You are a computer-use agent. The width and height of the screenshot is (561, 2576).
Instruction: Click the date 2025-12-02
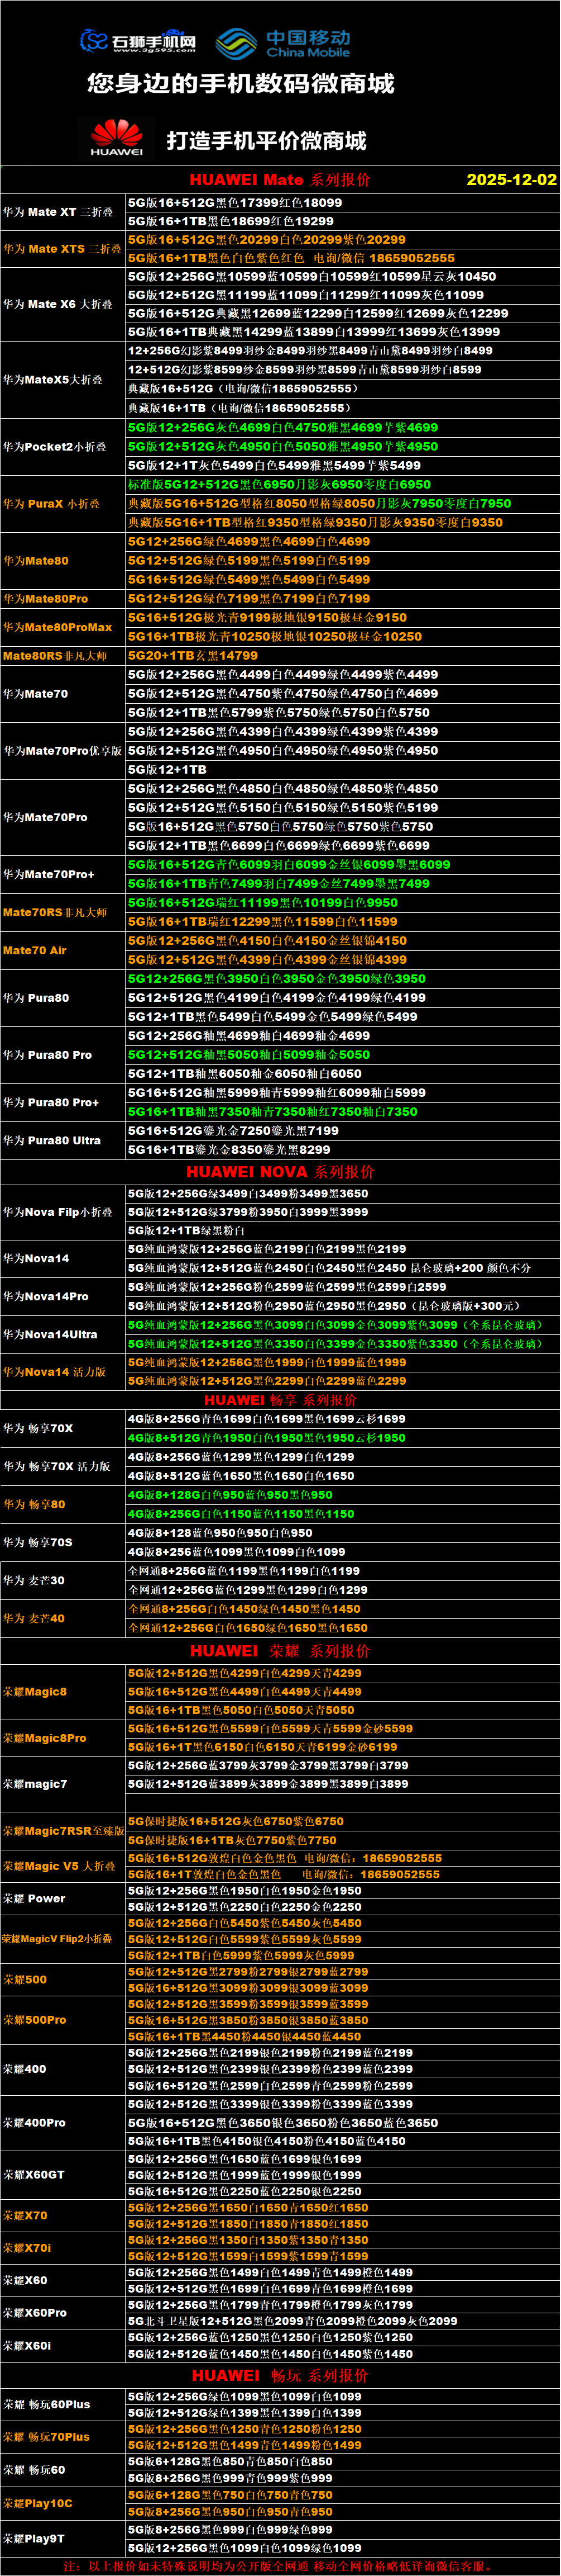click(511, 180)
